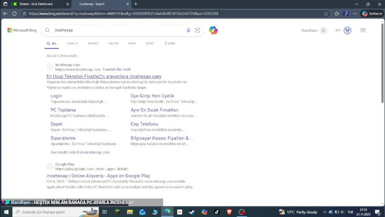The image size is (385, 217).
Task: Switch to the COPILOT tab
Action: 72,43
